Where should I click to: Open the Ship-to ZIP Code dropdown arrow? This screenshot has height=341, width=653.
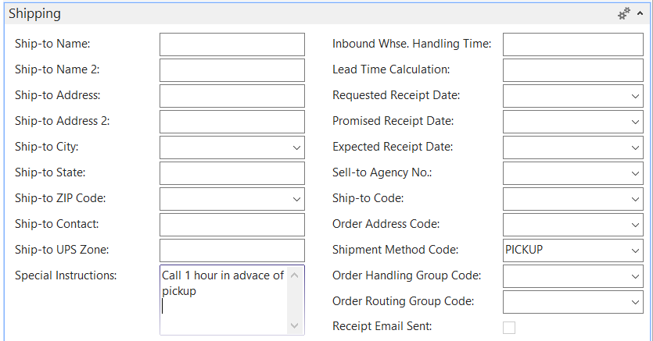coord(296,199)
